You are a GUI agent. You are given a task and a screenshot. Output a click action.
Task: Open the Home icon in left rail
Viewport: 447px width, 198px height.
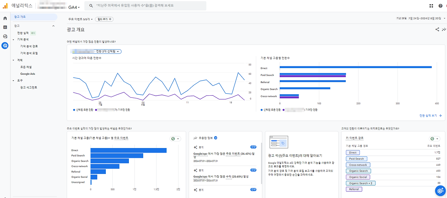(5, 18)
